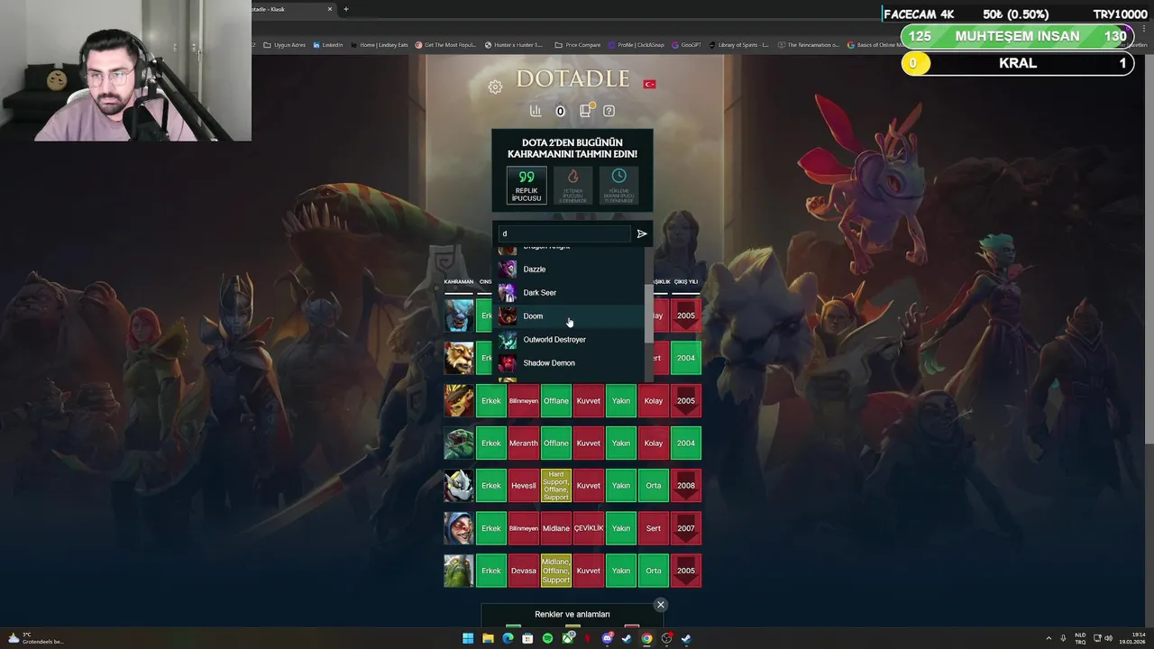Screen dimensions: 1154x649
Task: Open the Windows Start menu
Action: [x=468, y=638]
